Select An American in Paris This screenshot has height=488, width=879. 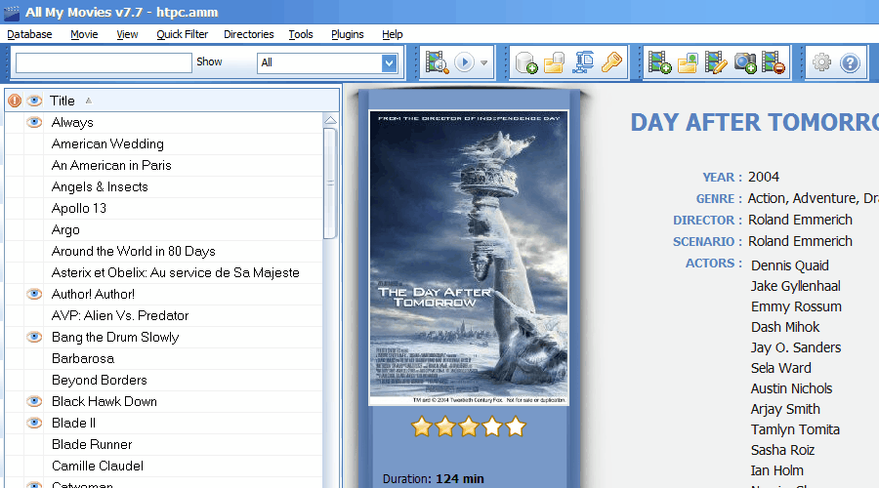pyautogui.click(x=111, y=165)
